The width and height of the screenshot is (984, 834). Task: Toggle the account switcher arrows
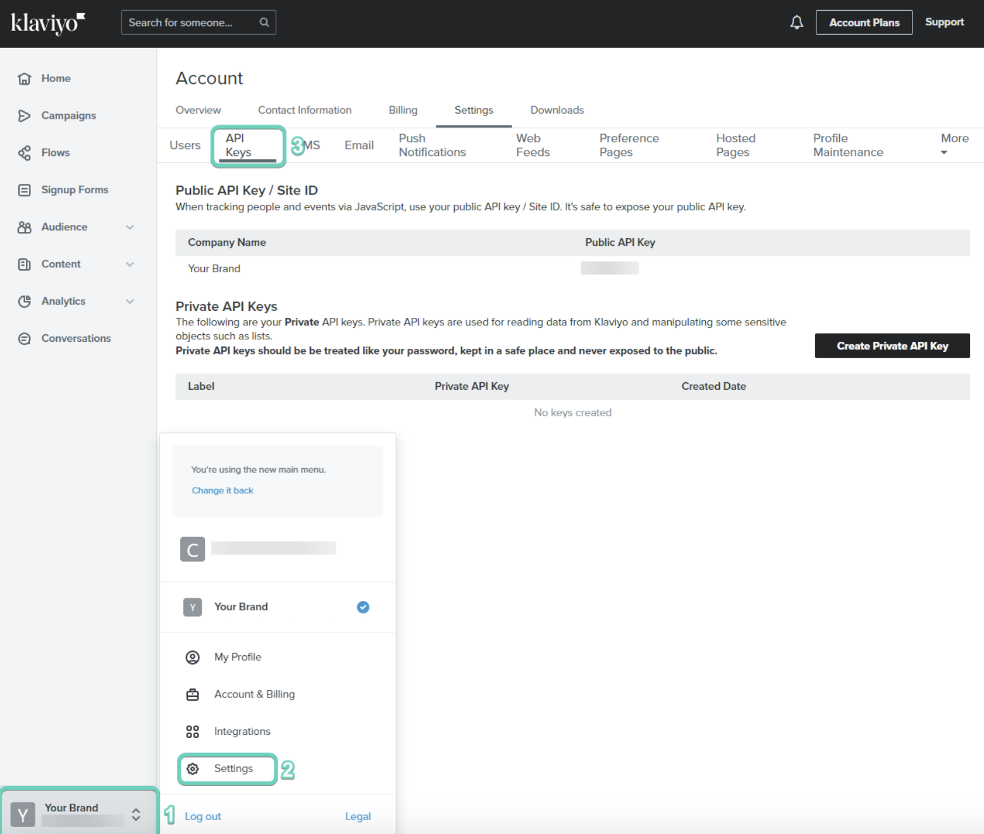136,814
